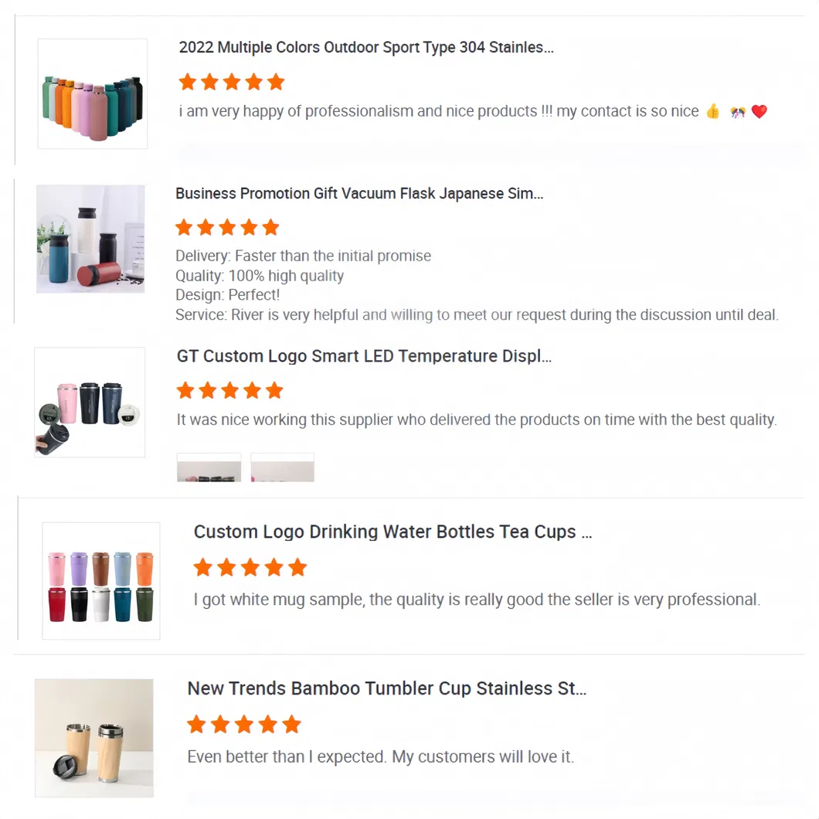Open the "Business Promotion Gift Vacuum Flask" title
Viewport: 819px width, 819px height.
coord(359,193)
